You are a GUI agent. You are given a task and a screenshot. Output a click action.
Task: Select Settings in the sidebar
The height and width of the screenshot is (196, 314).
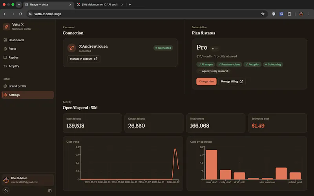[x=27, y=95]
